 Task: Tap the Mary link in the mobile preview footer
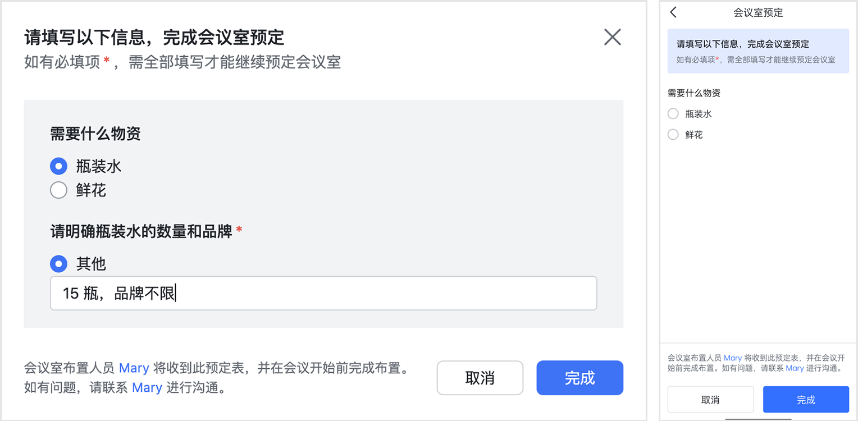pyautogui.click(x=733, y=358)
